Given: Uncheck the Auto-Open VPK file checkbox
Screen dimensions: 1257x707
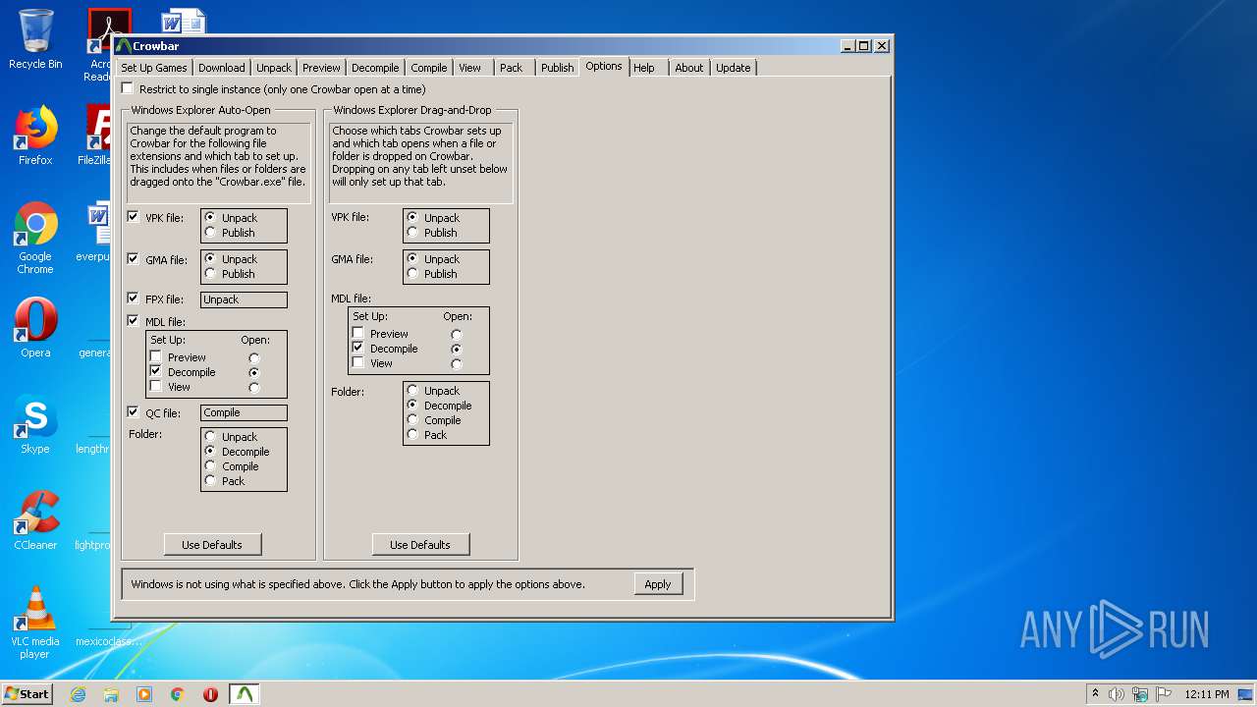Looking at the screenshot, I should [134, 217].
